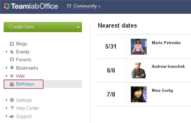Image resolution: width=191 pixels, height=123 pixels.
Task: Click the Support megaphone icon
Action: coord(12,116)
